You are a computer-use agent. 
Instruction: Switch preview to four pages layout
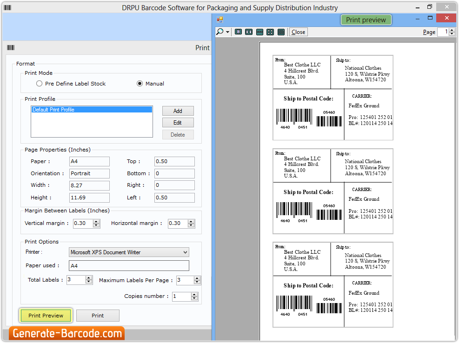[270, 32]
